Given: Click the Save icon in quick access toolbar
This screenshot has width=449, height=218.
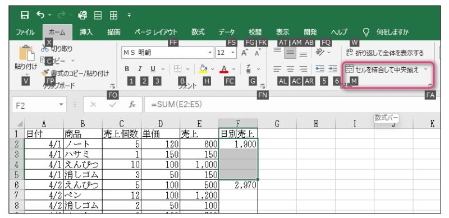Looking at the screenshot, I should coord(25,15).
